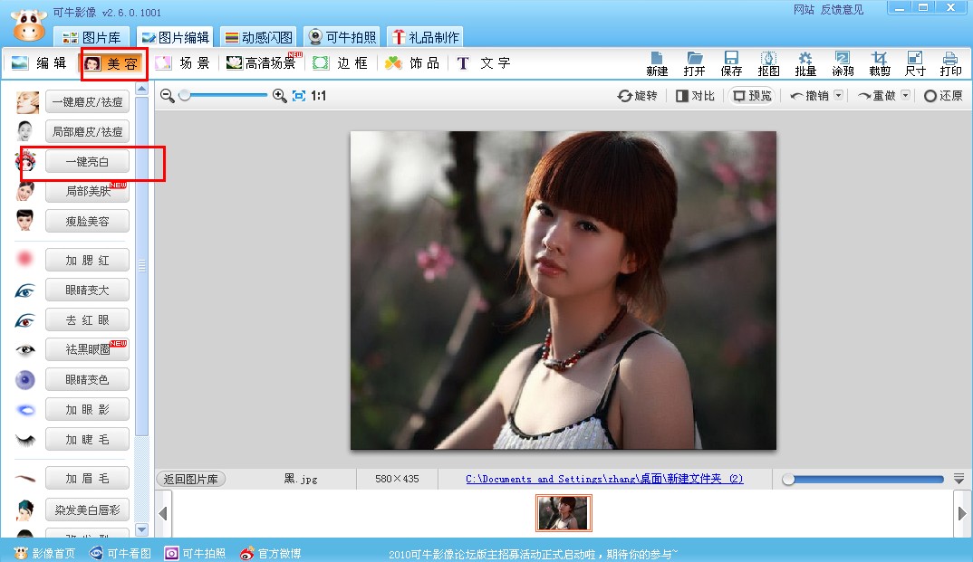Open the file path link
Image resolution: width=973 pixels, height=562 pixels.
point(604,479)
